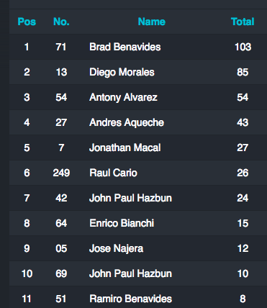This screenshot has height=308, width=267.
Task: Open Brad Benavides driver entry
Action: click(x=125, y=47)
